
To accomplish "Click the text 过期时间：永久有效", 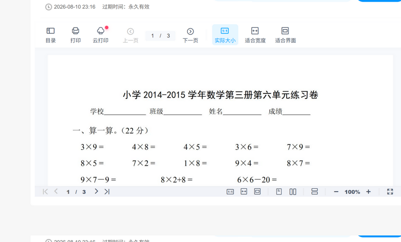I will pyautogui.click(x=126, y=7).
